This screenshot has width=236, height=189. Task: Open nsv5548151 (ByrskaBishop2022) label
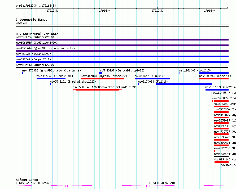[x=73, y=82]
